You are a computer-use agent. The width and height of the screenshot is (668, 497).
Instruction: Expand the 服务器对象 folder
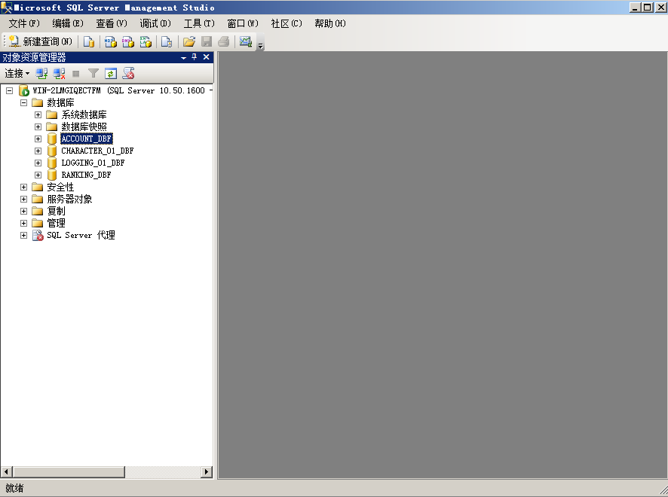[x=24, y=199]
